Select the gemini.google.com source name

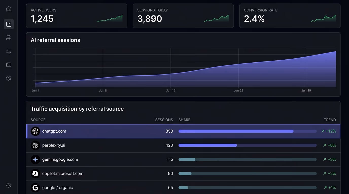coord(60,159)
